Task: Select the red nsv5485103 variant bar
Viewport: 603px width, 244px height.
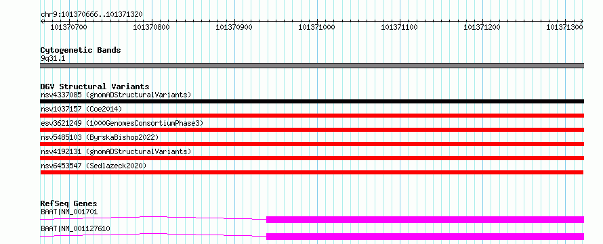Action: [312, 144]
